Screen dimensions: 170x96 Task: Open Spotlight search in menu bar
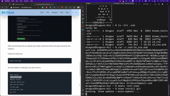click(x=152, y=1)
